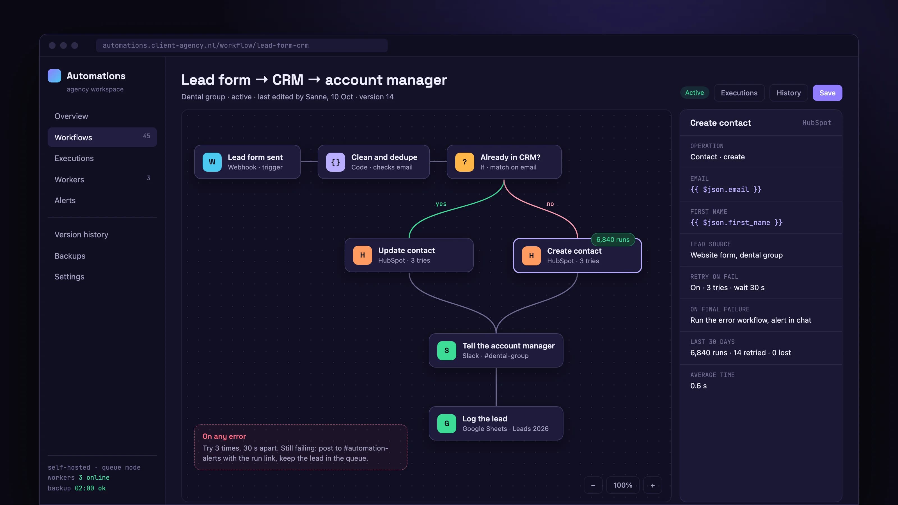Go to Workers in the sidebar
898x505 pixels.
(102, 180)
